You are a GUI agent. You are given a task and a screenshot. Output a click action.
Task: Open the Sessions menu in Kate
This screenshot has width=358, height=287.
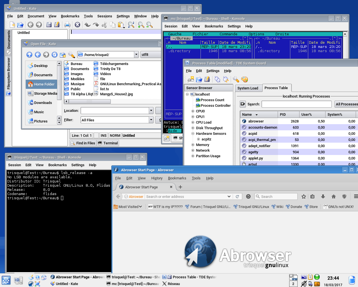tap(105, 16)
